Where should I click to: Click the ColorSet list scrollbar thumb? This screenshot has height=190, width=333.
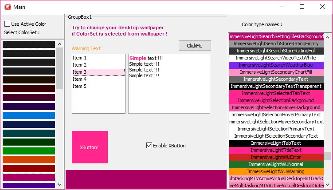60,68
